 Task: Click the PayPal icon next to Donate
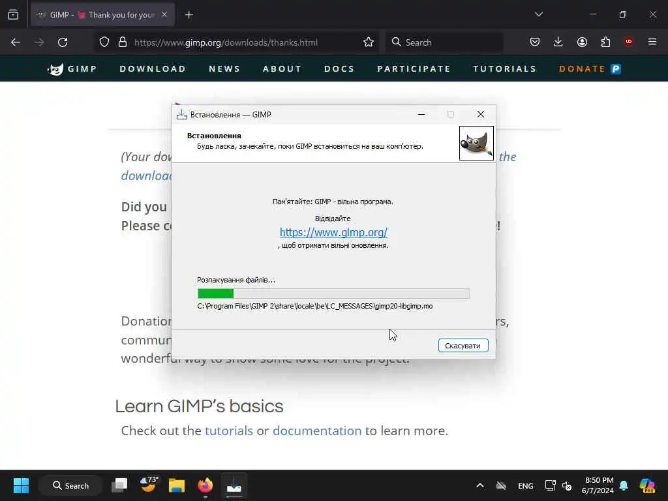[616, 69]
